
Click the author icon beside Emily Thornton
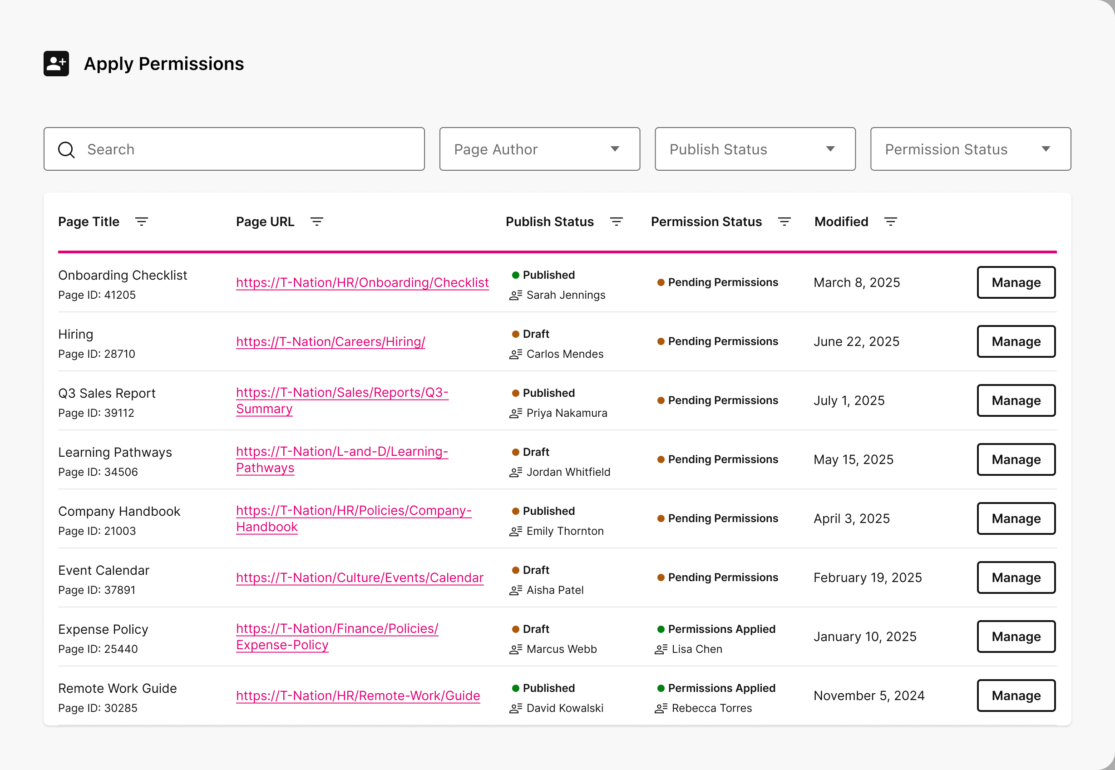[x=515, y=531]
